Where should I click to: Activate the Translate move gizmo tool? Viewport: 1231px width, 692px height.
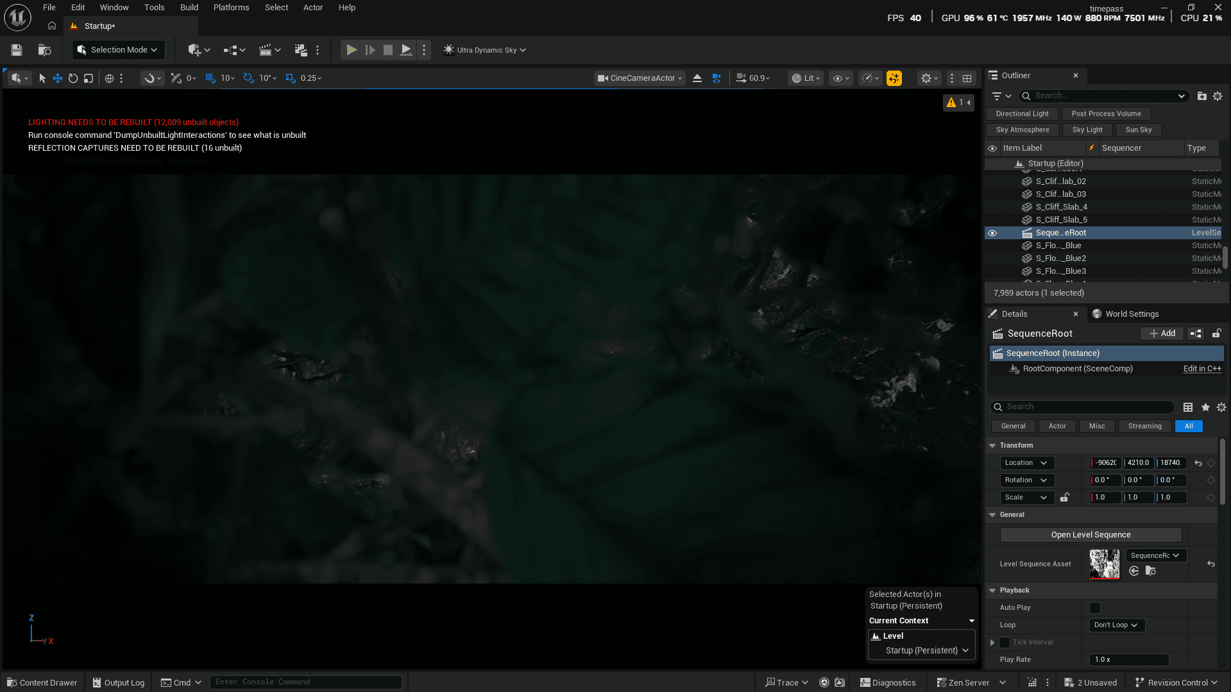[x=58, y=78]
